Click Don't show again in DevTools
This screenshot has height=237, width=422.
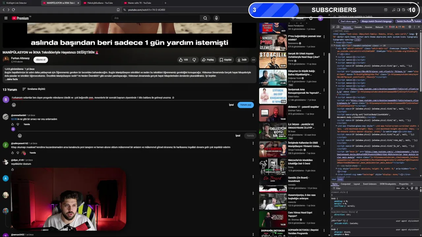coord(348,21)
